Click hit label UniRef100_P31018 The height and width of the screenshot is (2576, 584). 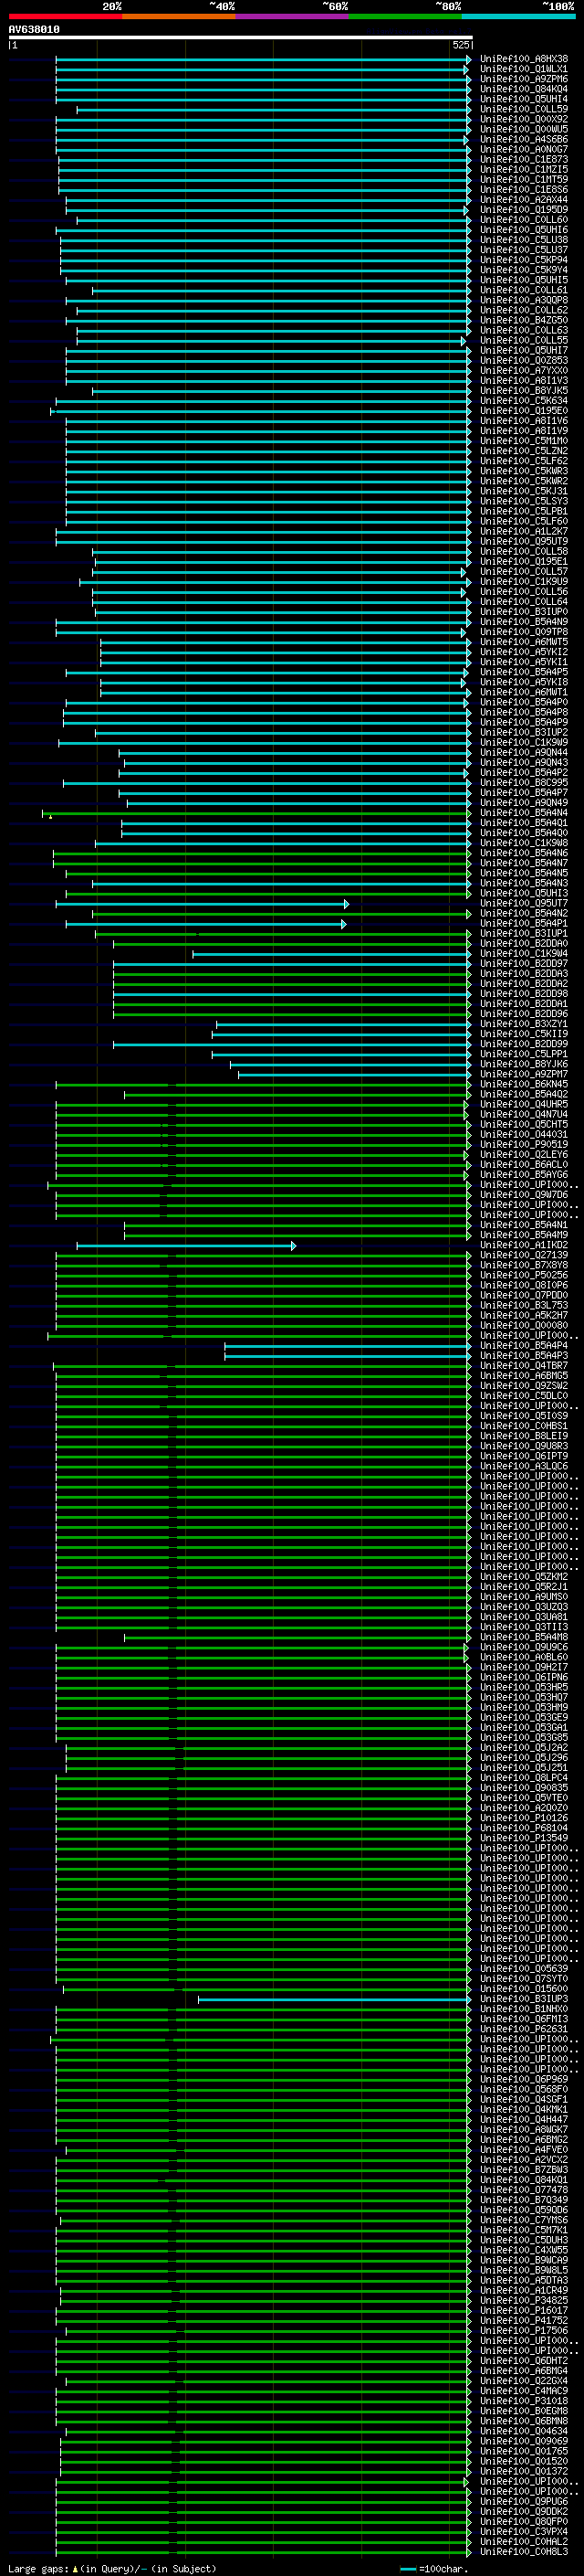(523, 2401)
